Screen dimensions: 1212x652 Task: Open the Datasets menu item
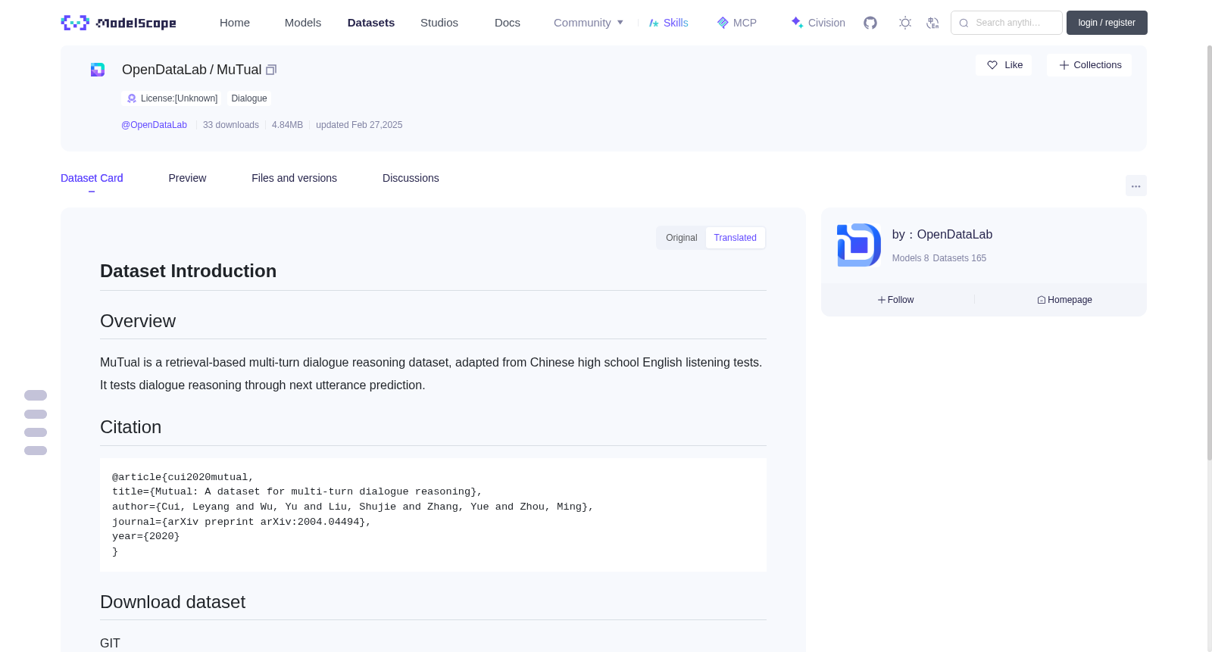[x=371, y=23]
